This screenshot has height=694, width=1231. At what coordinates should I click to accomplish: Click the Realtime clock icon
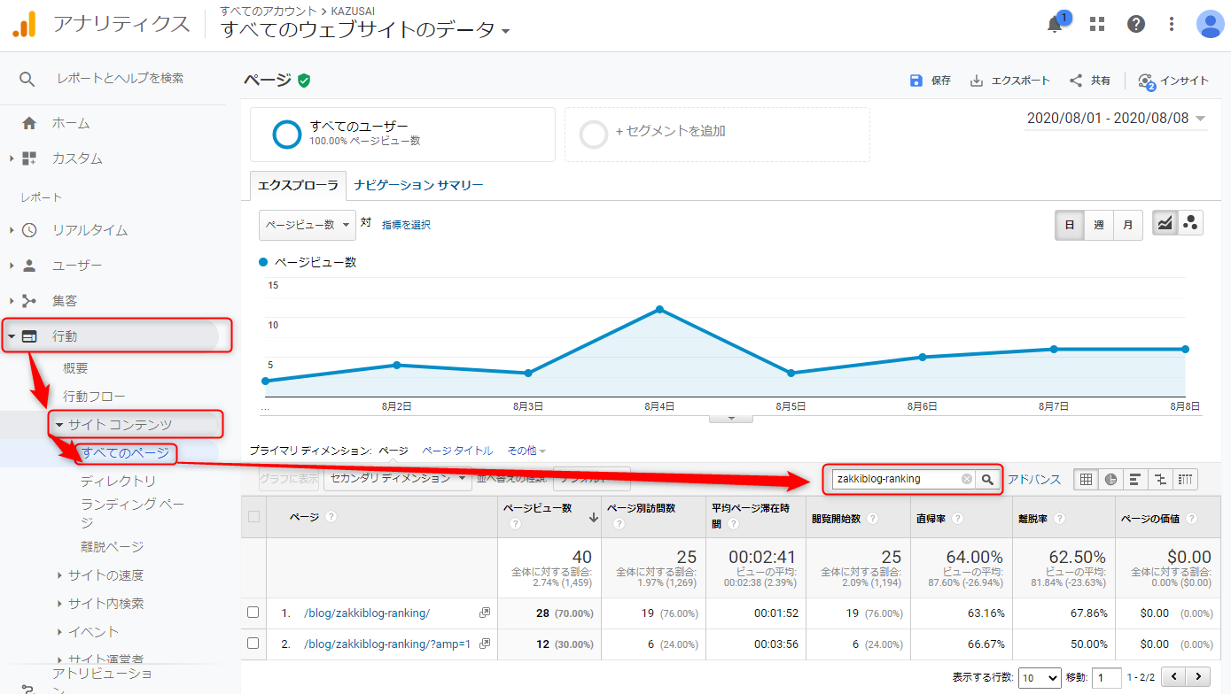pos(29,230)
